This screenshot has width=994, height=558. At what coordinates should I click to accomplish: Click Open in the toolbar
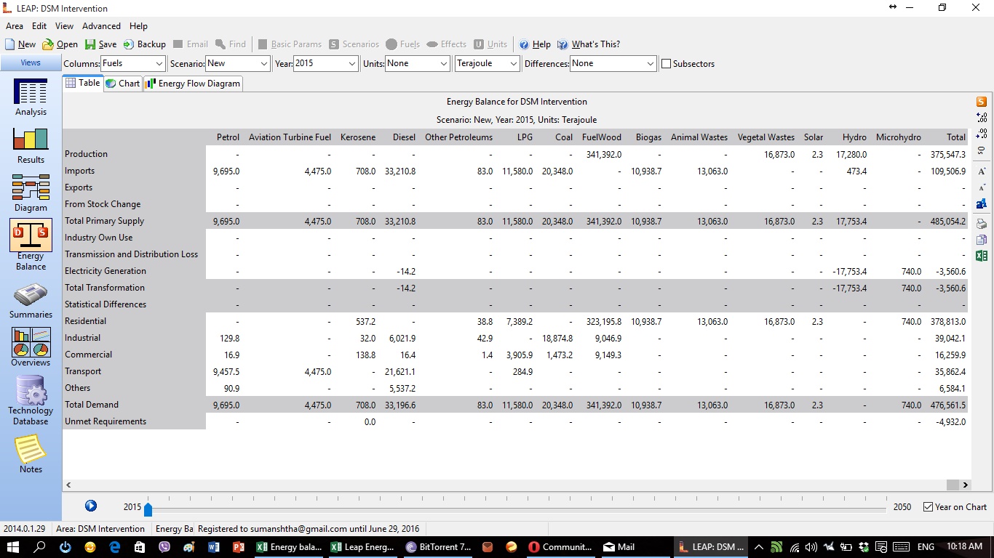[x=60, y=44]
